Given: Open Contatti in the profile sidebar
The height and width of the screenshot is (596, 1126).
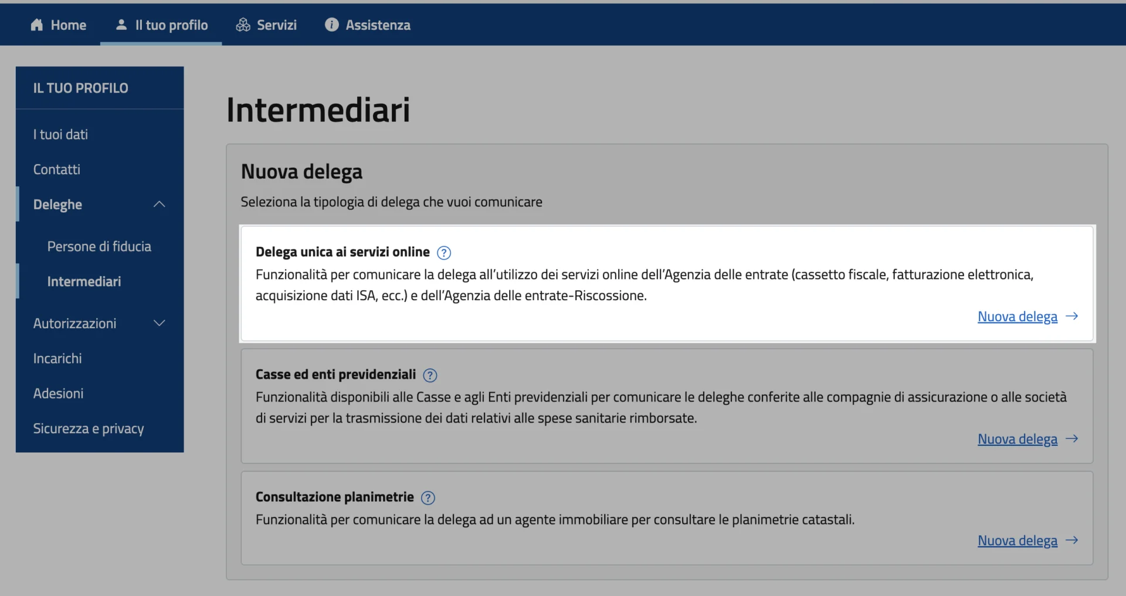Looking at the screenshot, I should click(57, 170).
